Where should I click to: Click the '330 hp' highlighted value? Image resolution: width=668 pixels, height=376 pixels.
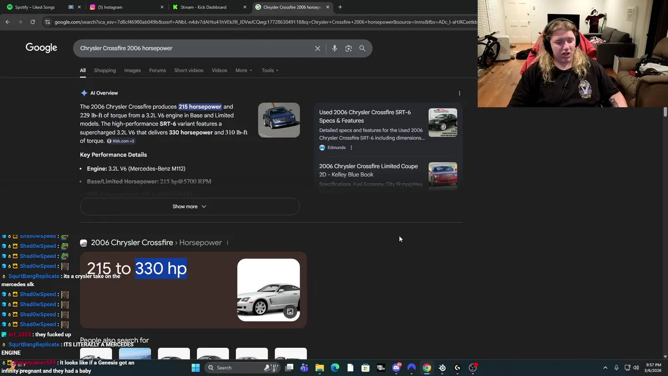click(161, 268)
